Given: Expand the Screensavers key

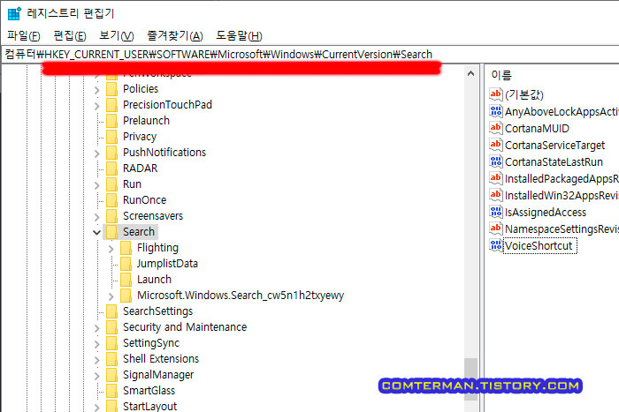Looking at the screenshot, I should 96,217.
